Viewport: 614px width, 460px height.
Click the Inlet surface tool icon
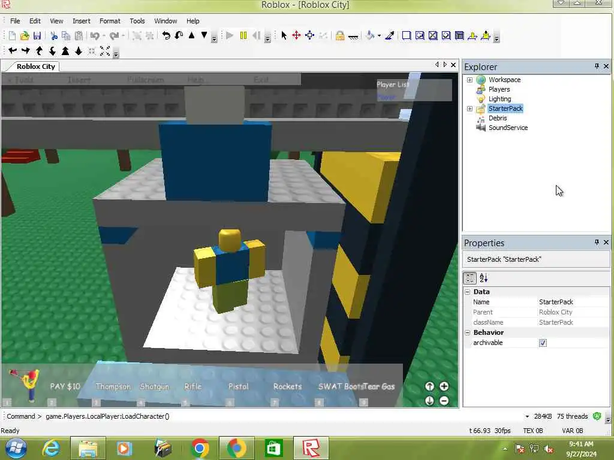coord(459,35)
